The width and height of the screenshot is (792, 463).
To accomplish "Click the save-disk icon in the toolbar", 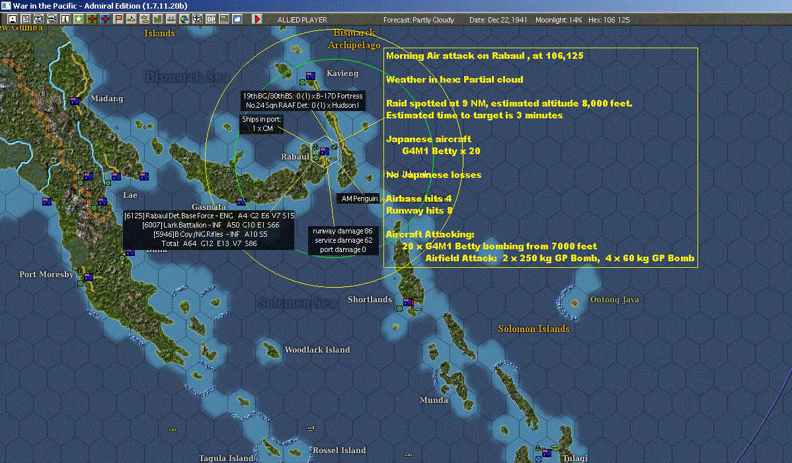I will 13,19.
